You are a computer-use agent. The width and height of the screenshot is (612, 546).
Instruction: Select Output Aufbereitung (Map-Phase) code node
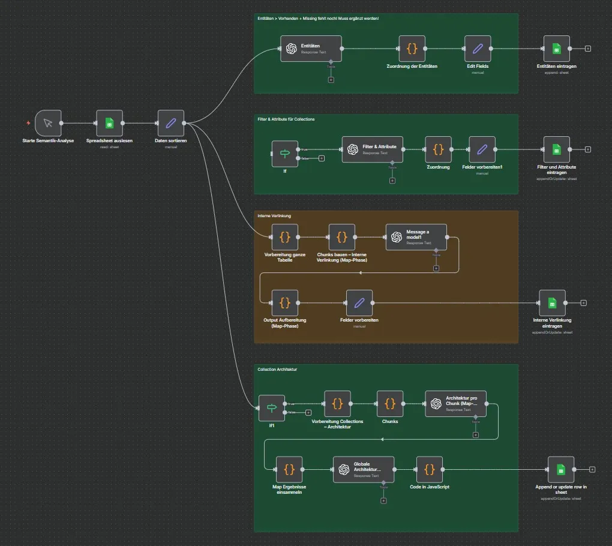(285, 303)
